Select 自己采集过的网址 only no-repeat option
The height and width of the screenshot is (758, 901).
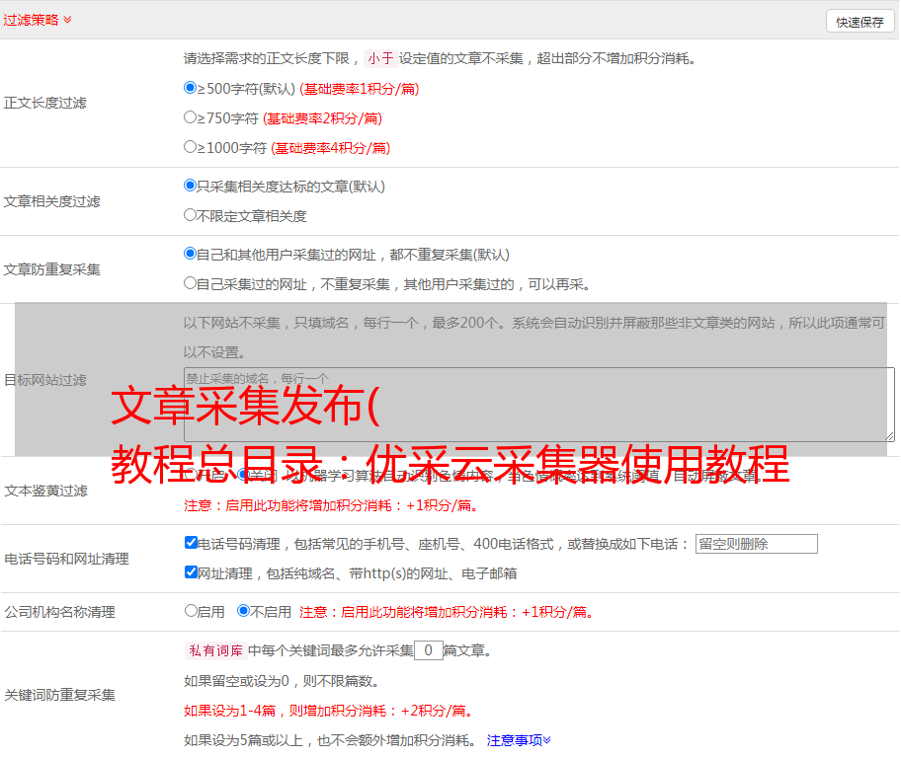[191, 283]
